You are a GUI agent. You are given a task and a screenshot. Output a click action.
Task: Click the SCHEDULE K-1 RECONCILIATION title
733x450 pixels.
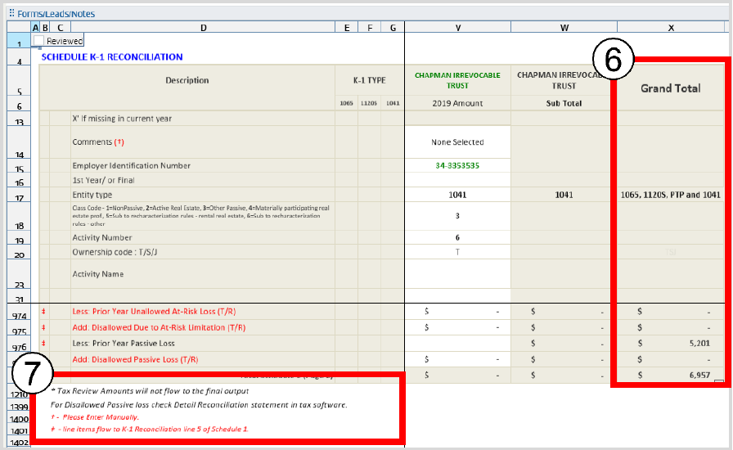(112, 57)
